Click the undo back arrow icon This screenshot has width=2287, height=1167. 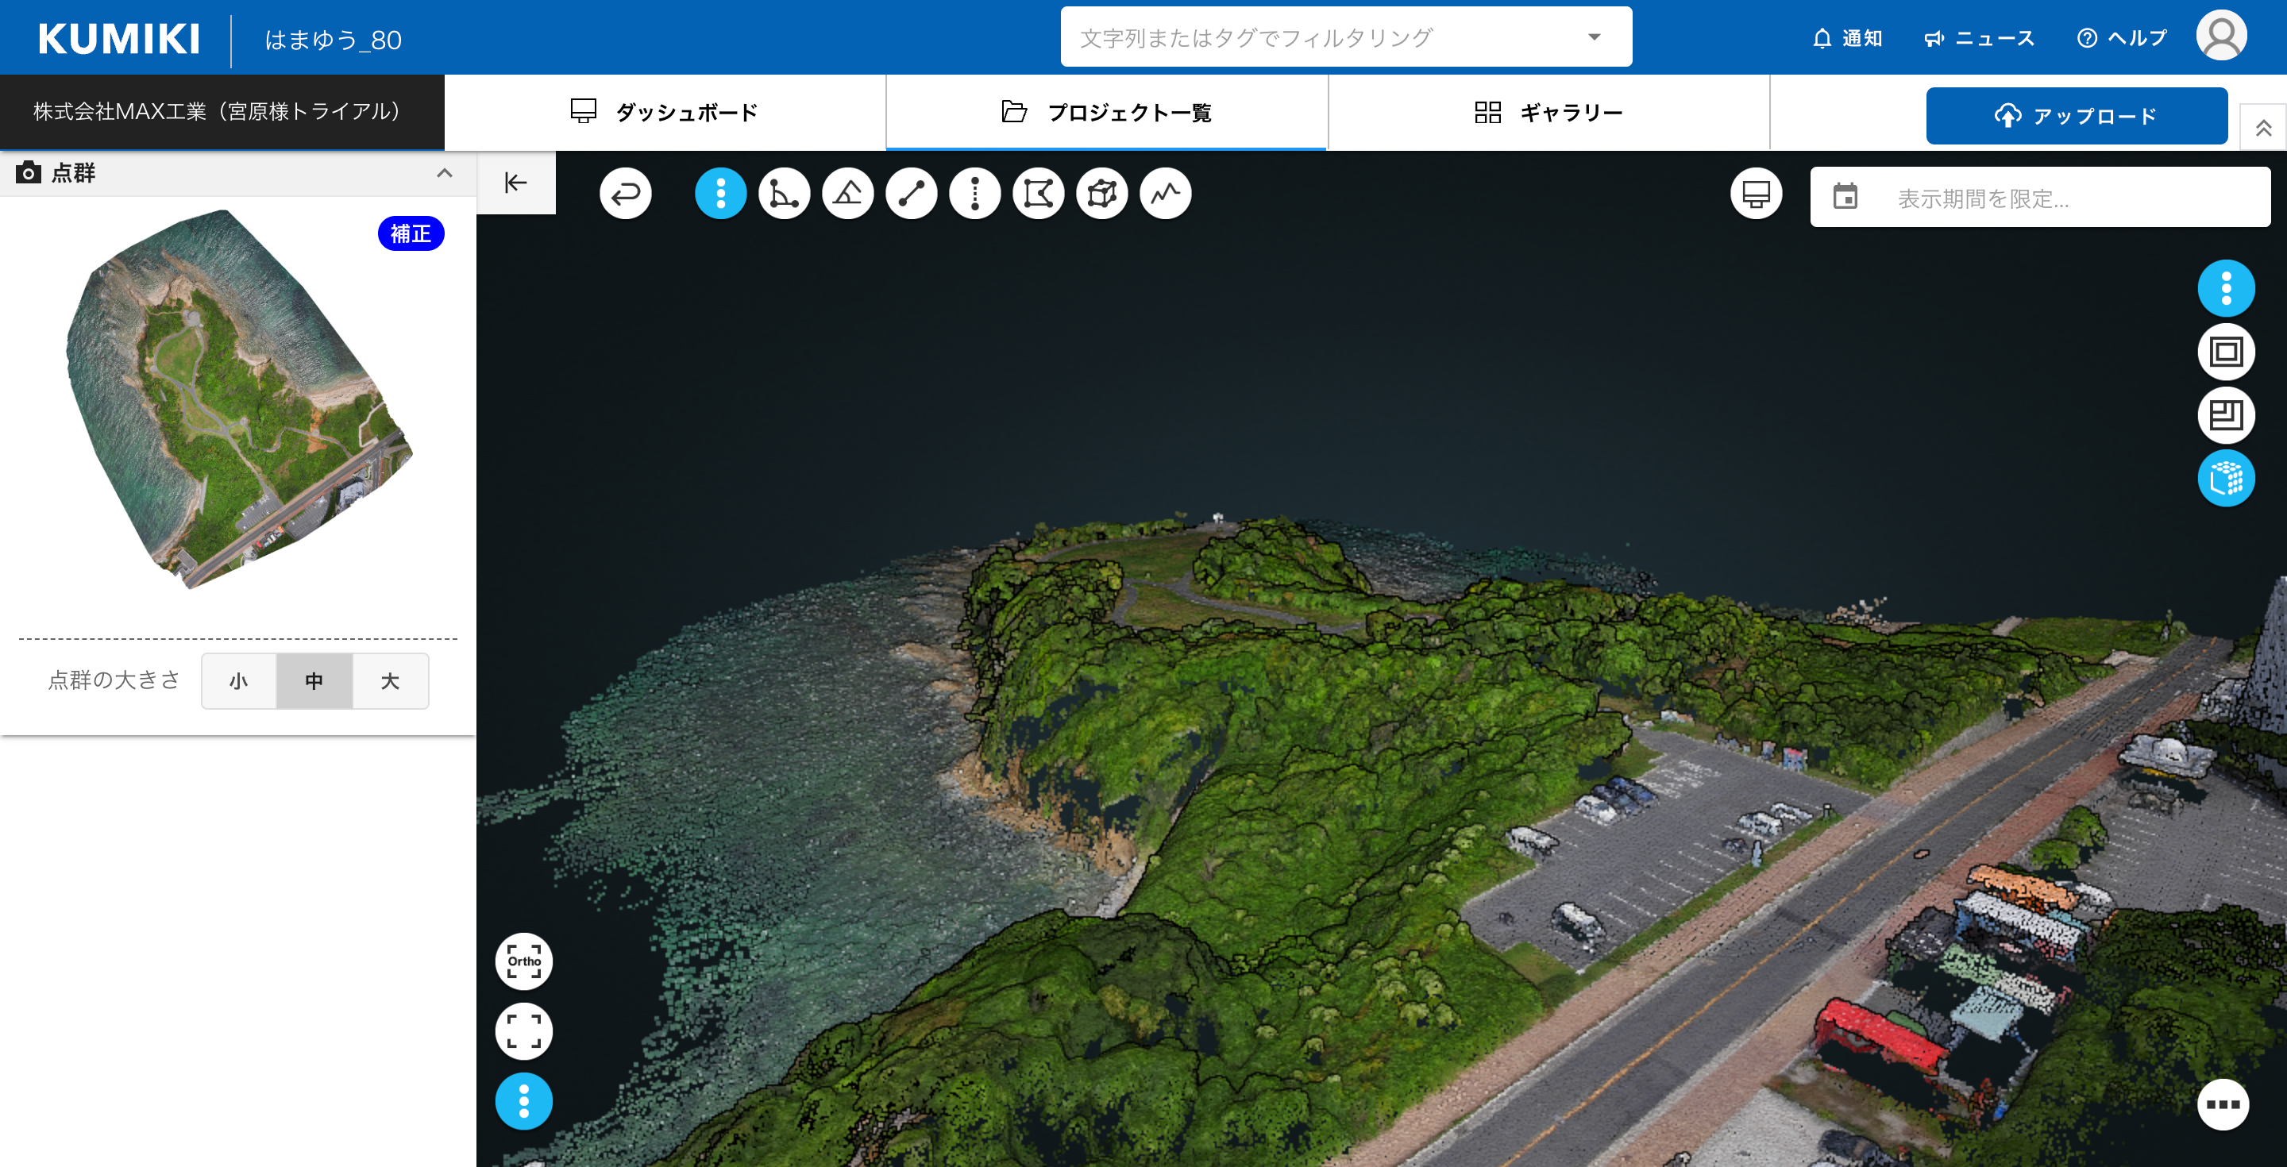(625, 194)
